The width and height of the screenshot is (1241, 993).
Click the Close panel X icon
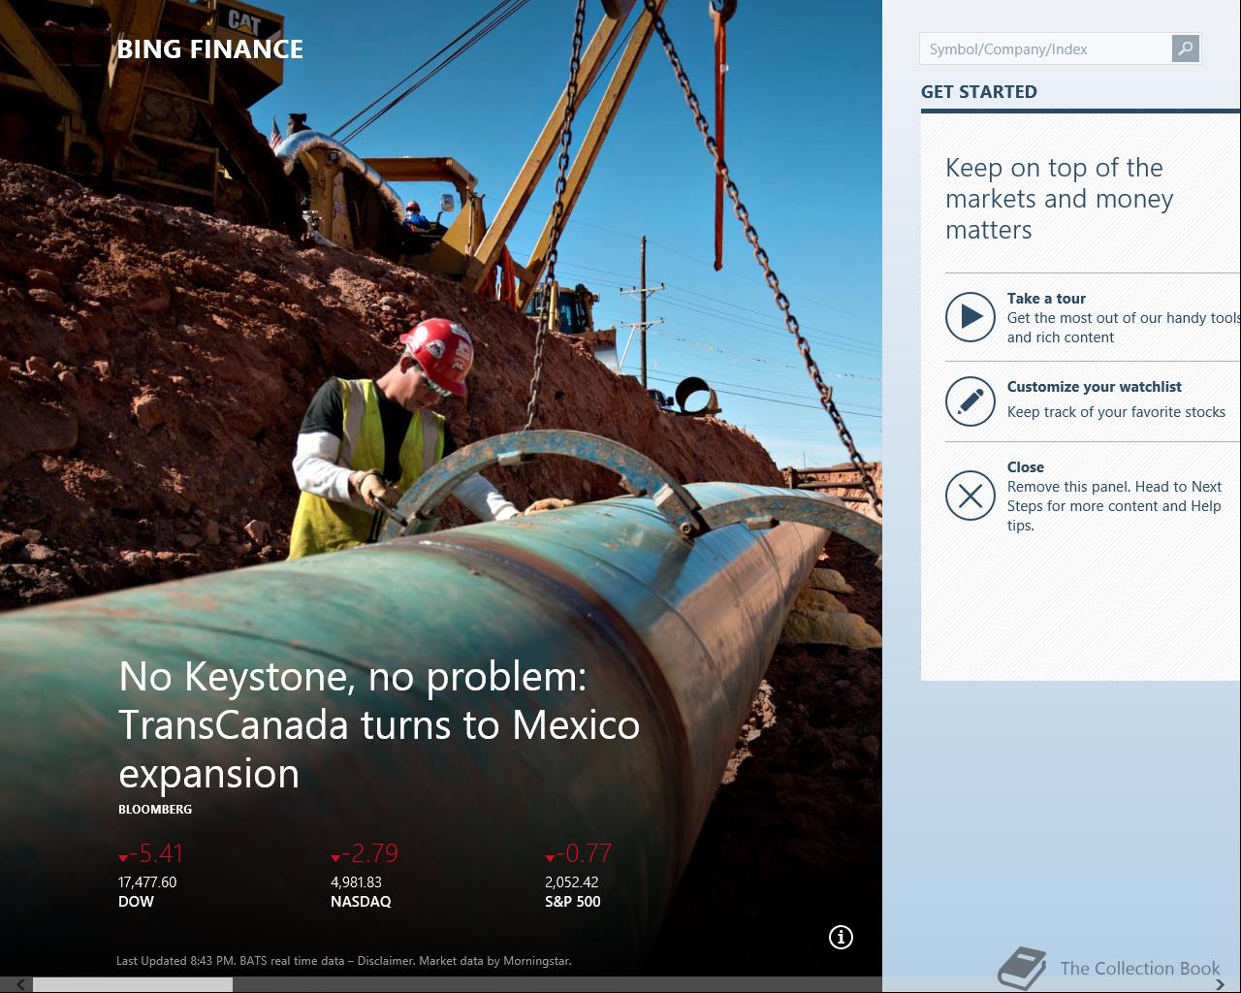pos(971,496)
